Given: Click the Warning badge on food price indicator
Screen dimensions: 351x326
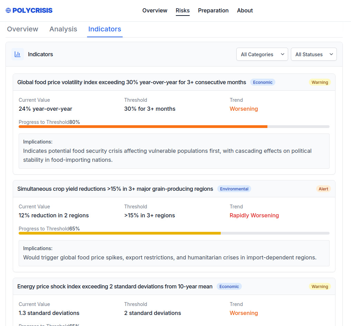Looking at the screenshot, I should coord(320,82).
